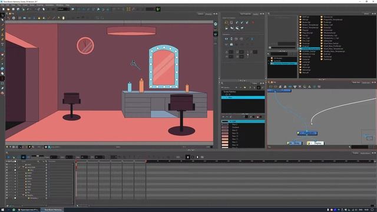Open the Windows Start menu
This screenshot has width=377, height=212.
click(2, 210)
